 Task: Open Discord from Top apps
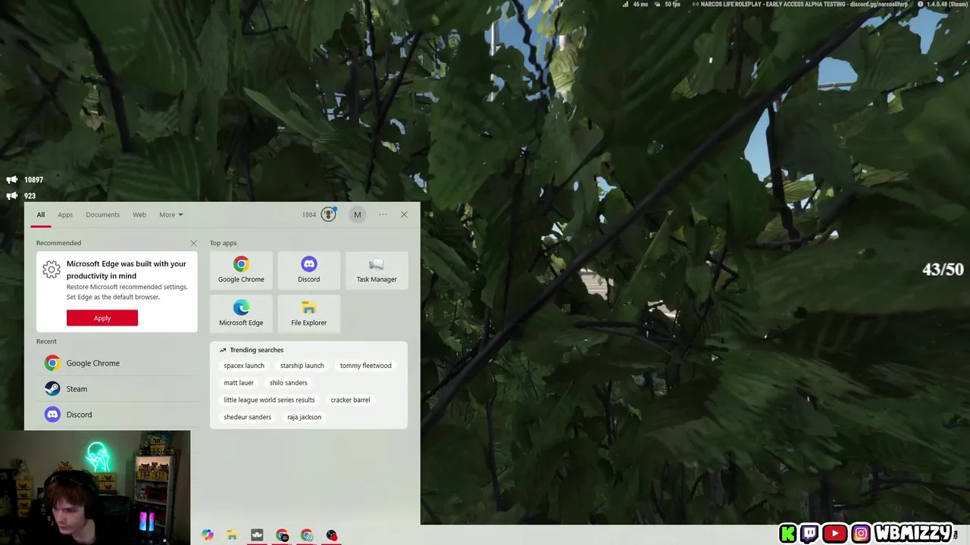coord(308,270)
